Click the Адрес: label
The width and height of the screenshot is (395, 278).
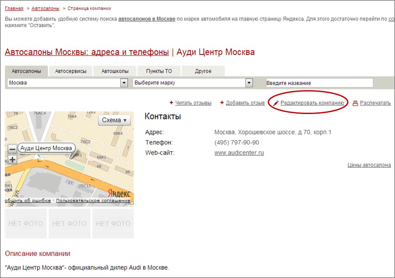point(154,132)
